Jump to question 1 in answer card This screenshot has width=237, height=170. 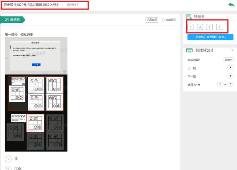(x=191, y=27)
